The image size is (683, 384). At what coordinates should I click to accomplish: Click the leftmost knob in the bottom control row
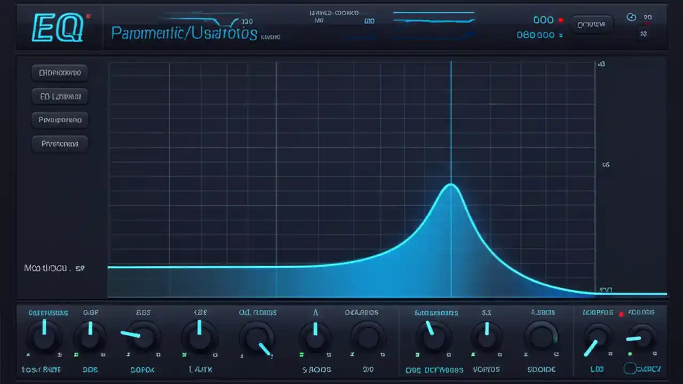(x=44, y=336)
